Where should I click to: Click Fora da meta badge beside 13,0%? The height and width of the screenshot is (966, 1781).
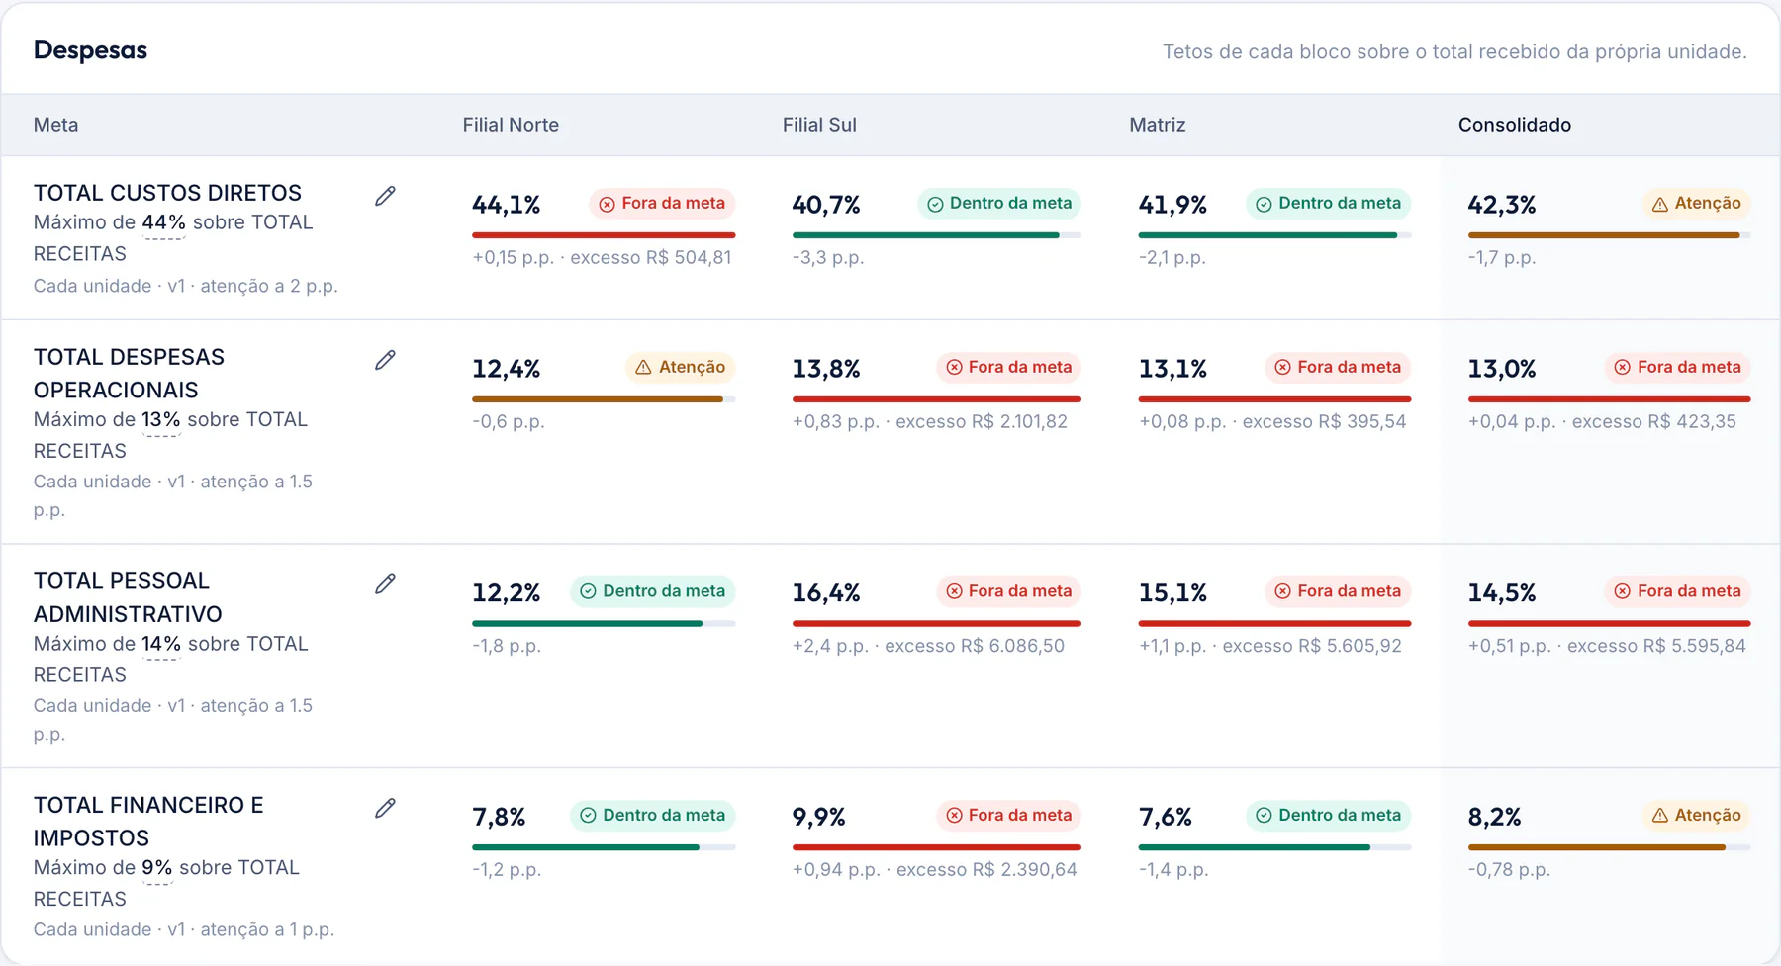1677,368
